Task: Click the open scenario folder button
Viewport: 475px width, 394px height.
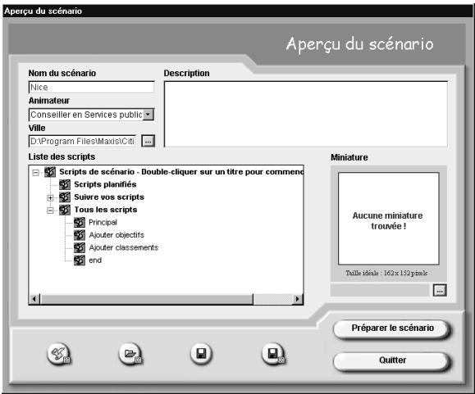Action: coord(130,354)
